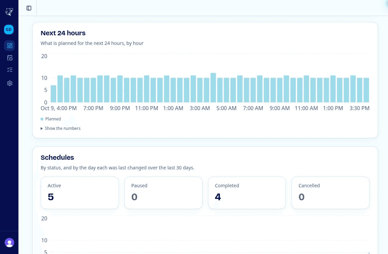Click the "9:00 PM" axis label
Viewport: 388px width, 254px height.
(120, 108)
